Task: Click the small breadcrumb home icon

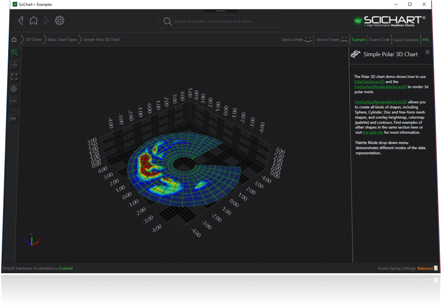Action: tap(14, 40)
